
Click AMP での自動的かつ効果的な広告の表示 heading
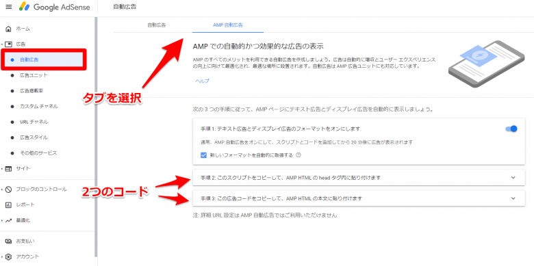258,46
